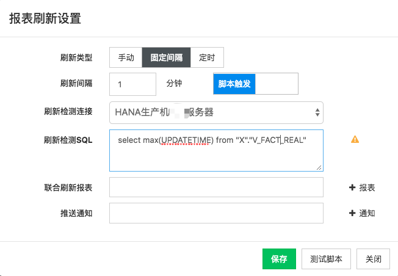Click the SQL textarea resize handle
Image resolution: width=398 pixels, height=276 pixels.
(x=319, y=167)
